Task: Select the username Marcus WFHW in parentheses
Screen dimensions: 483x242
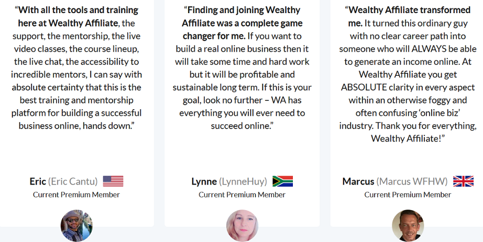Action: pyautogui.click(x=412, y=181)
